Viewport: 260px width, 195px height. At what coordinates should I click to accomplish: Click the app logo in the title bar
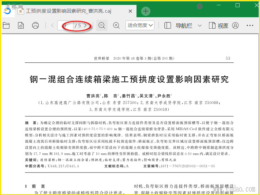(x=7, y=11)
